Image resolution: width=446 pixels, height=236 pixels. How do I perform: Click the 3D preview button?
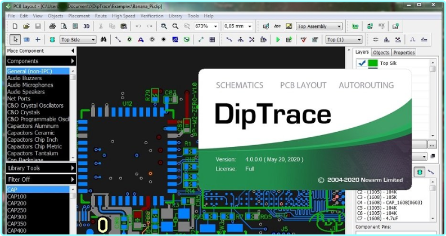point(87,26)
